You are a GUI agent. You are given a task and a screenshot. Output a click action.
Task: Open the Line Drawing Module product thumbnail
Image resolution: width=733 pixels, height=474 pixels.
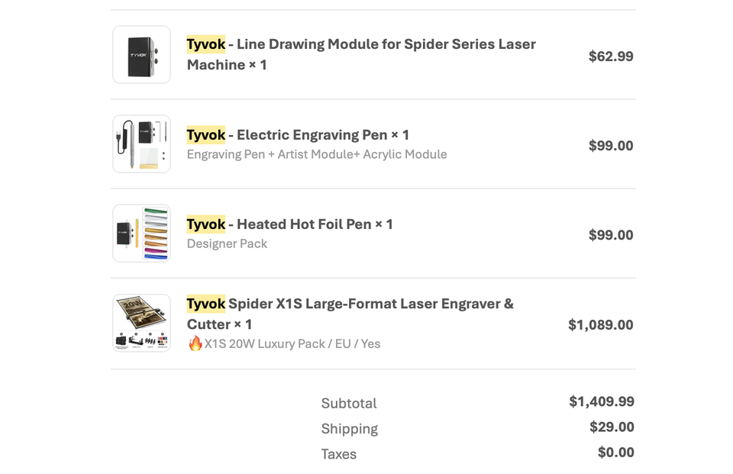click(x=142, y=55)
